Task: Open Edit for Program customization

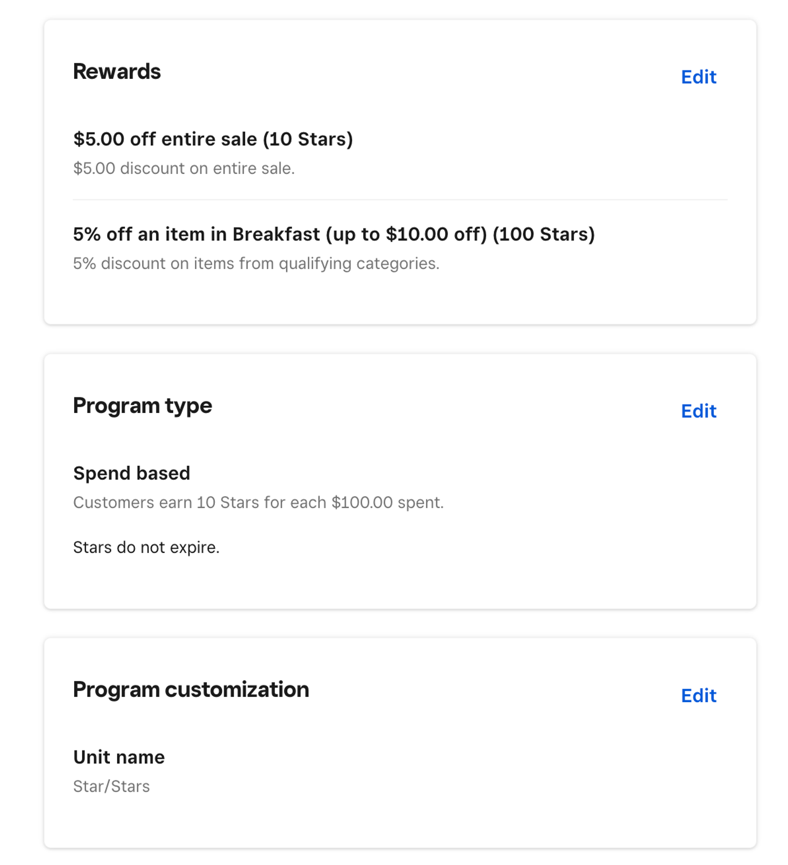Action: (x=698, y=696)
